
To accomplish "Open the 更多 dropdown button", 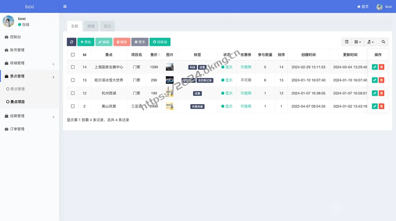I will (x=140, y=42).
